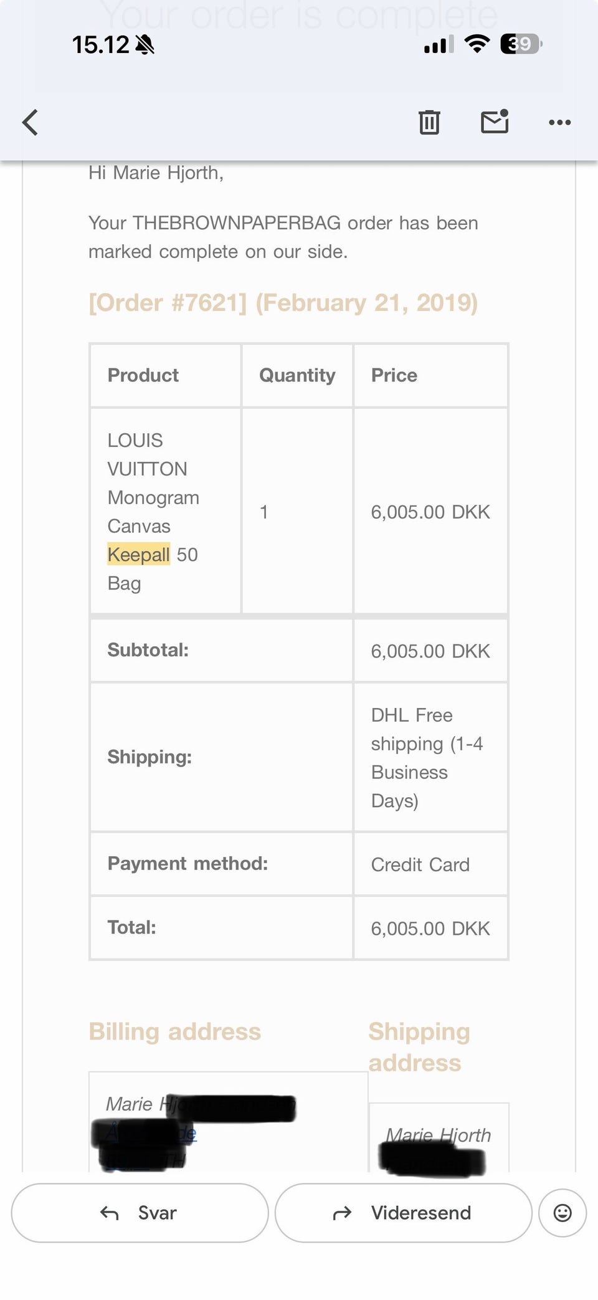Tap the reply arrow inside Svar button
This screenshot has width=598, height=1300.
pos(110,1213)
